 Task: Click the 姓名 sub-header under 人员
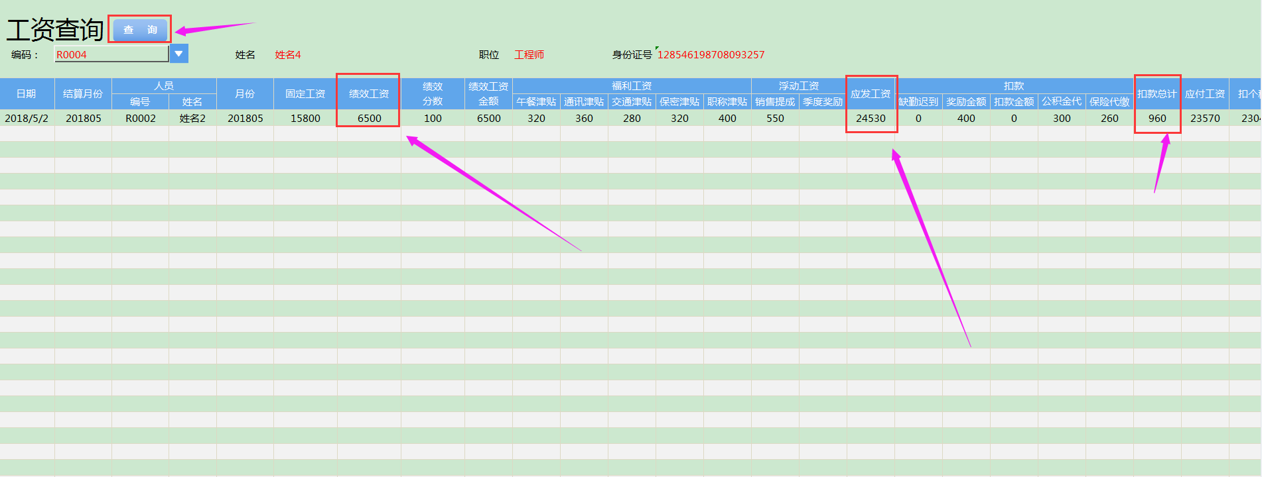(192, 102)
